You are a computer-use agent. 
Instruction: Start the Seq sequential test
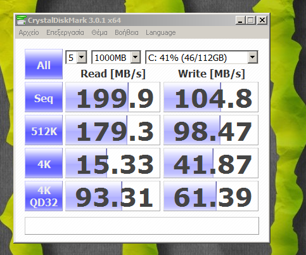(x=44, y=97)
